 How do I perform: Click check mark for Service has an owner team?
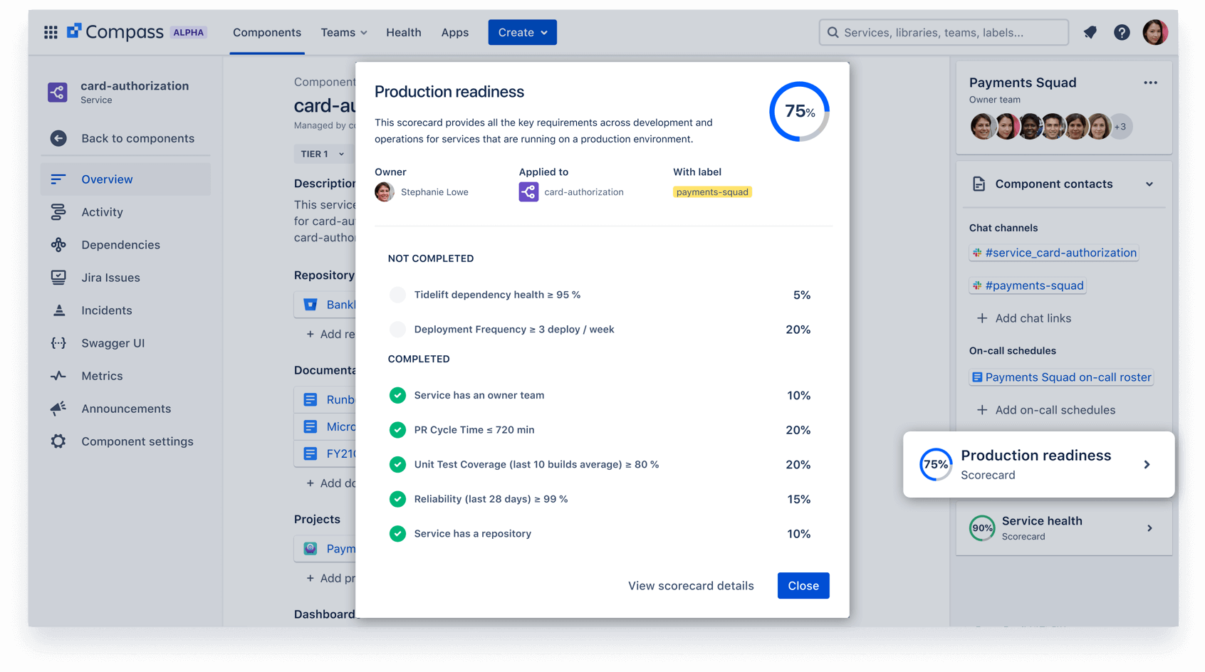397,395
